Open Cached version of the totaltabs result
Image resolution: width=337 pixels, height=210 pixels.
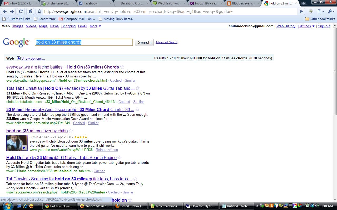click(124, 102)
